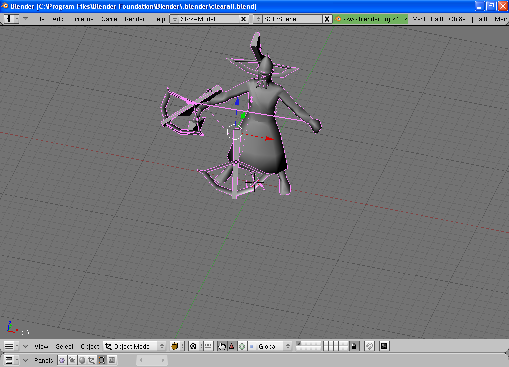Show the Scene context buttons
This screenshot has width=509, height=367.
(x=112, y=360)
